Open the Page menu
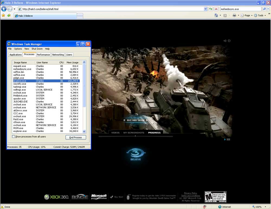The image size is (271, 209). [246, 15]
